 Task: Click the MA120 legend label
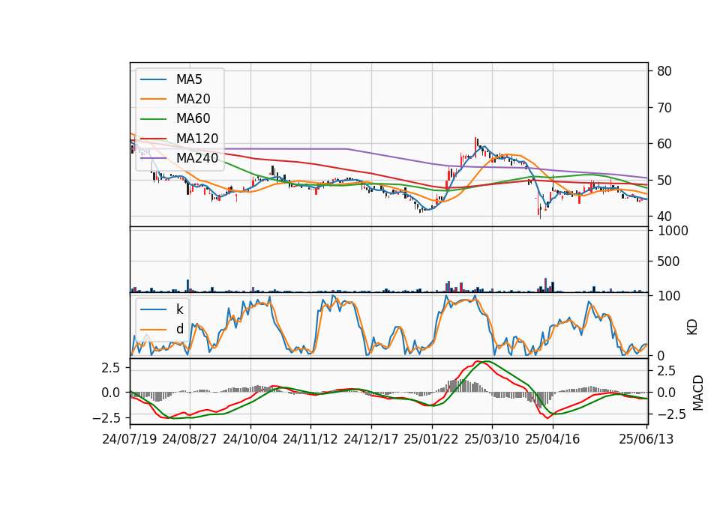(x=197, y=139)
